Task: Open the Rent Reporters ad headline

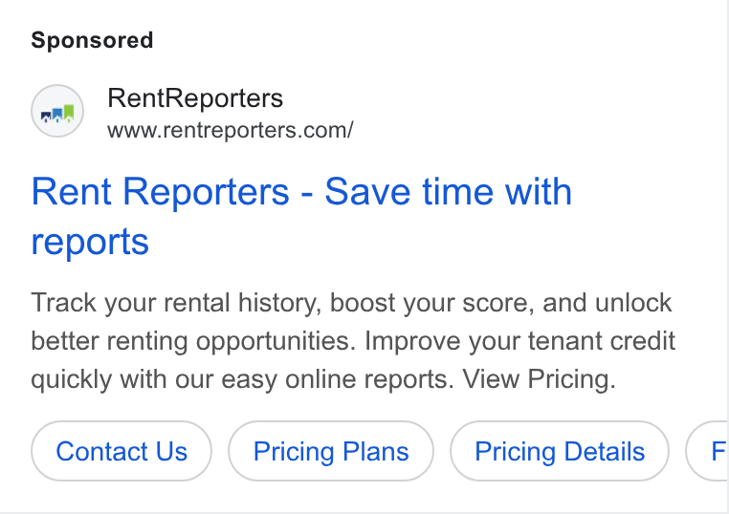Action: 301,216
